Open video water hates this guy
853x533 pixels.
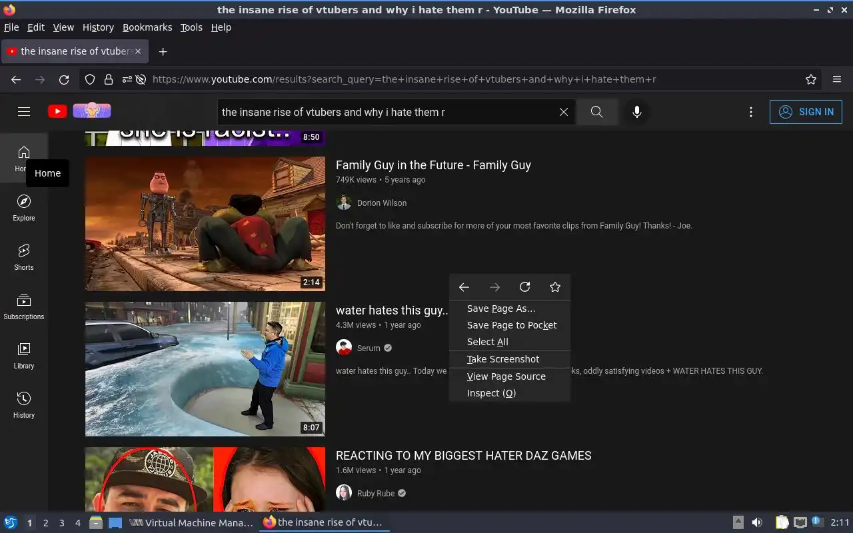(x=393, y=310)
